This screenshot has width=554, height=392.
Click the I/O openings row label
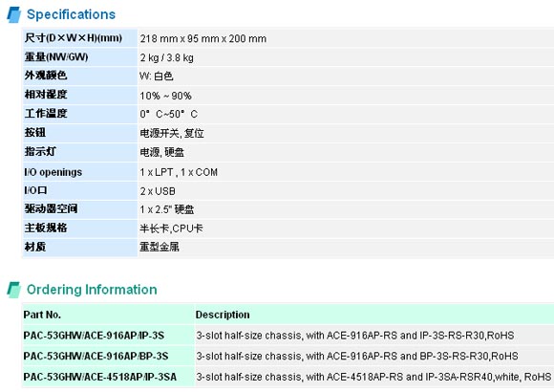(53, 172)
